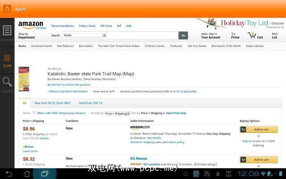Image resolution: width=286 pixels, height=179 pixels.
Task: Open the notification bell icon in tray
Action: click(218, 174)
